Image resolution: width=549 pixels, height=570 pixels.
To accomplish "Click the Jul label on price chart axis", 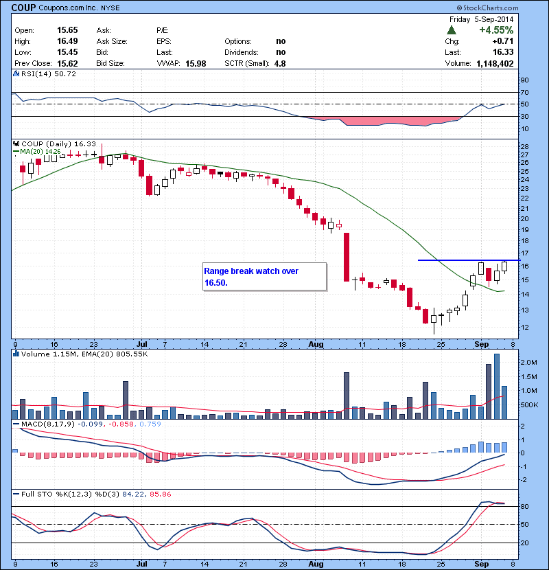I will pos(142,344).
